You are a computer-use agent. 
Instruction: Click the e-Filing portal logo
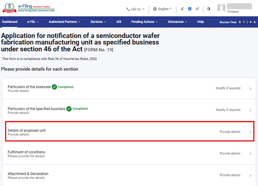tap(28, 8)
